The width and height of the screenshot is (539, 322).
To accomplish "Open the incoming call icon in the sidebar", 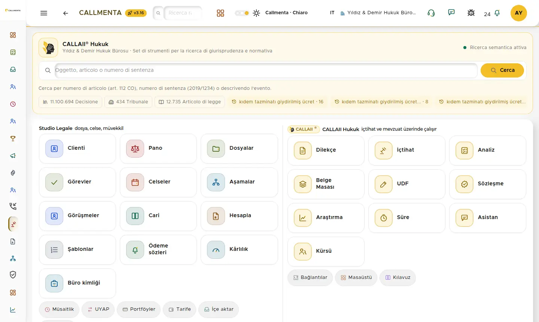I will tap(13, 206).
